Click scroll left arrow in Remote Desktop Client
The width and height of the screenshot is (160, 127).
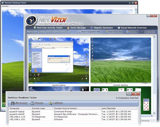(2, 110)
